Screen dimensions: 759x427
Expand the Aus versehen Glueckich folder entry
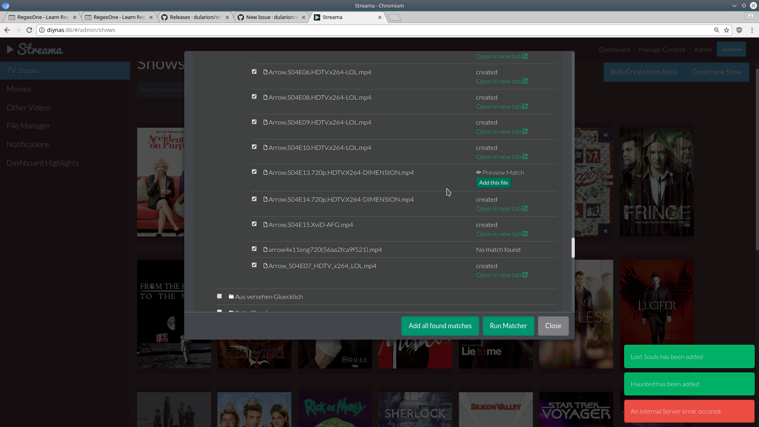[268, 296]
